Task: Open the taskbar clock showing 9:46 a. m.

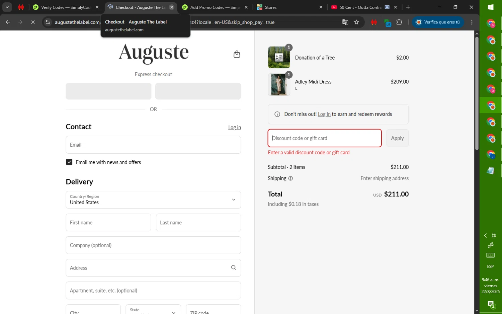Action: [x=491, y=286]
